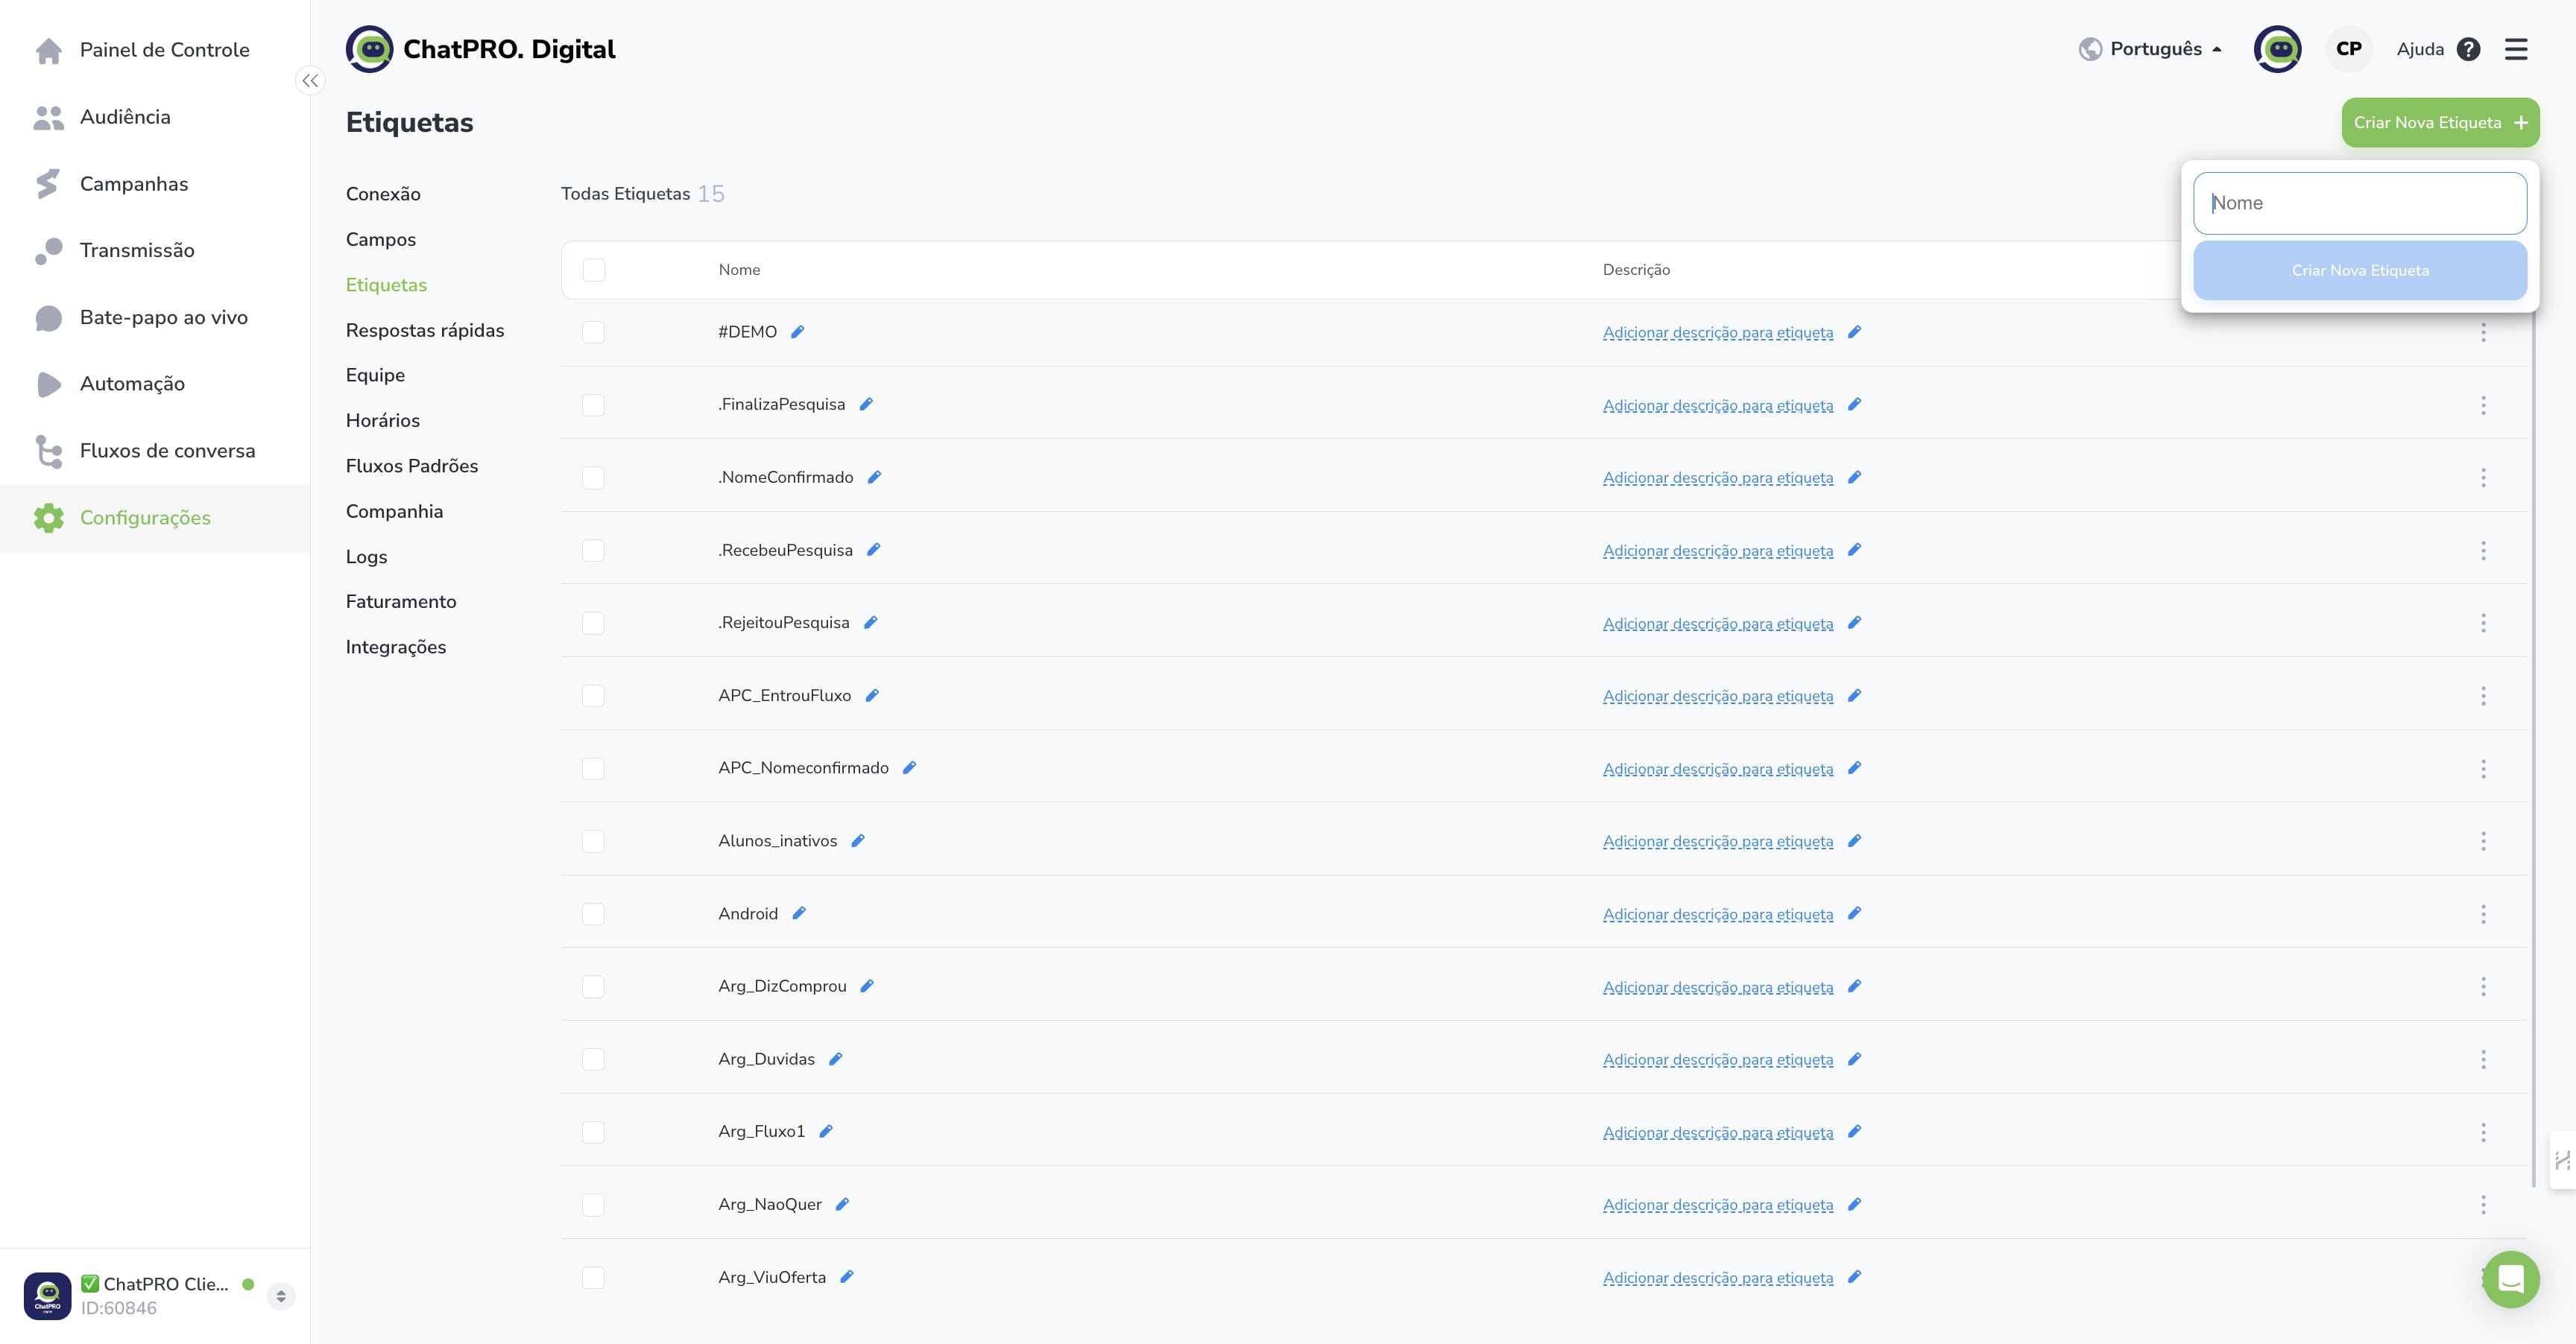
Task: Open live chat support widget bubble
Action: click(2510, 1279)
